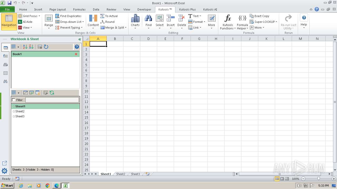Click the To Actual button

109,16
